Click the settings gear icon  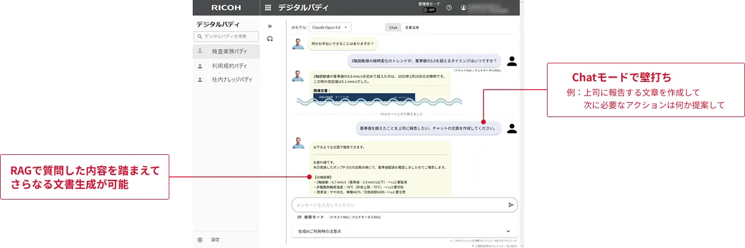point(200,240)
